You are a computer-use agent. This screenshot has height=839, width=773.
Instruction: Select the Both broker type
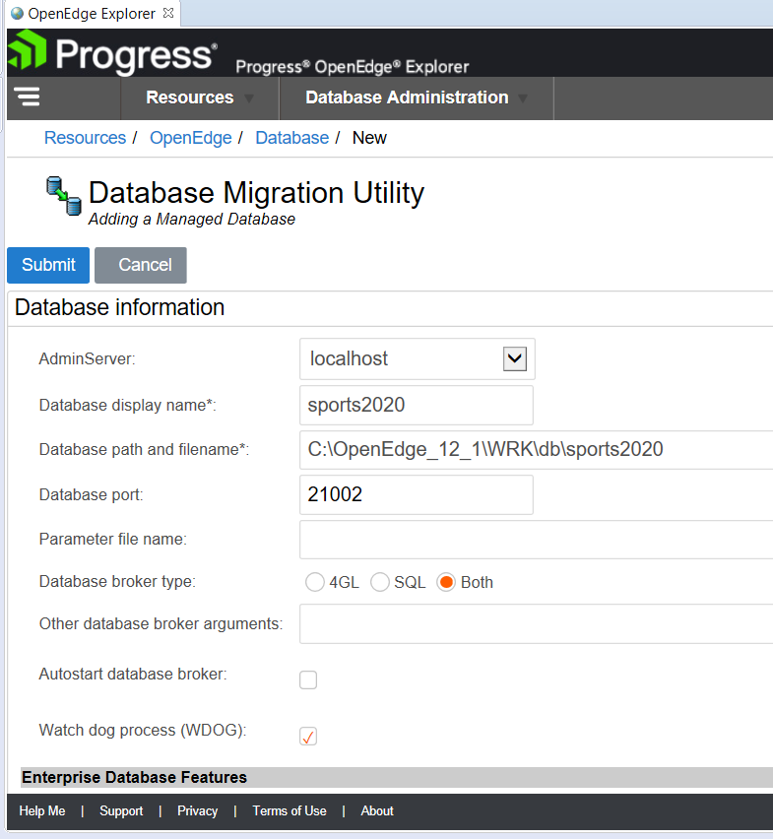point(446,582)
